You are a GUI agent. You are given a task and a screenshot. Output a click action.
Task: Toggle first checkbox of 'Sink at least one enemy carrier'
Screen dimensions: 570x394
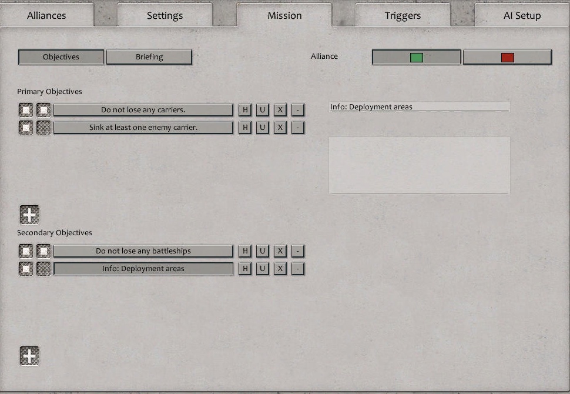coord(26,128)
